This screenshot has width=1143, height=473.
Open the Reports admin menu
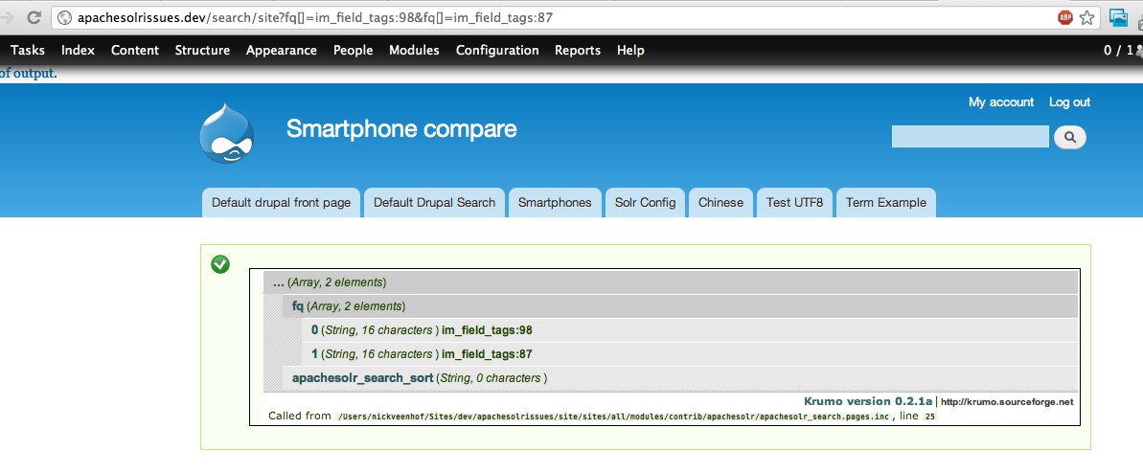[578, 51]
